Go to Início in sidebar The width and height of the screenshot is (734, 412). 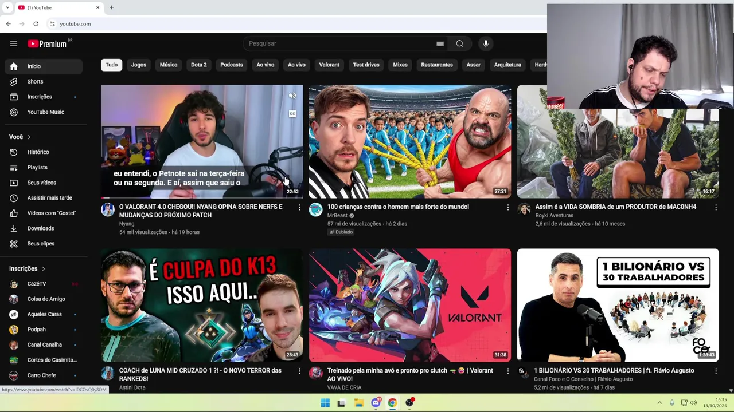(44, 66)
